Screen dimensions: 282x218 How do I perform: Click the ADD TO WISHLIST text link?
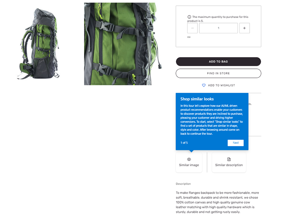point(221,85)
